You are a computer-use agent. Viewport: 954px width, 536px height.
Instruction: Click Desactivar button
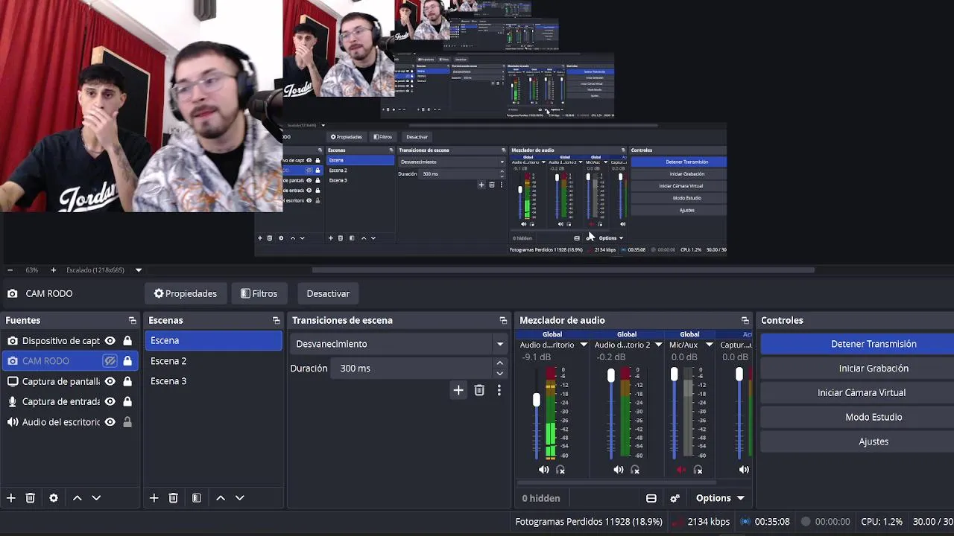click(x=328, y=293)
